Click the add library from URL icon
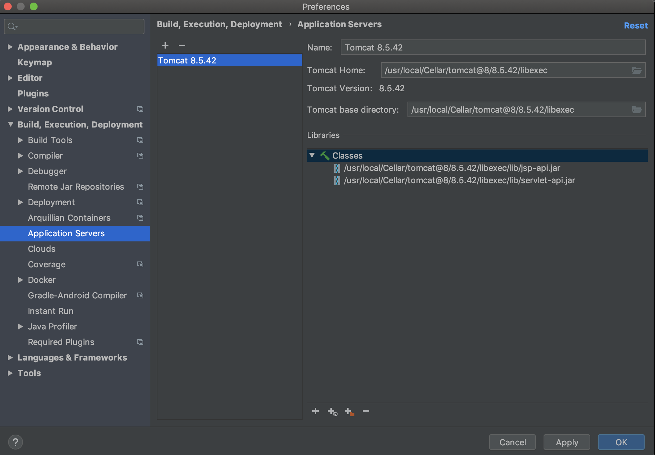The image size is (655, 455). (x=332, y=411)
